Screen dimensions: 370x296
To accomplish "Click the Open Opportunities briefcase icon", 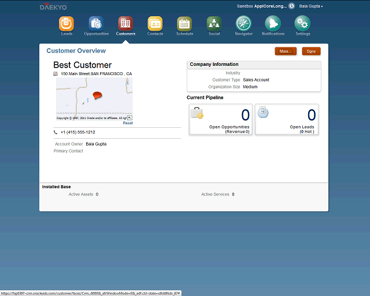I will click(x=197, y=113).
